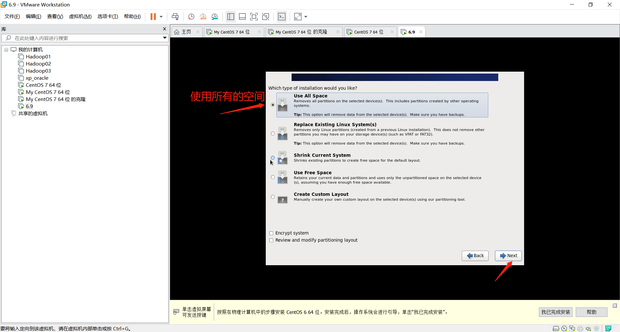Viewport: 620px width, 332px height.
Task: Click the sound card status bar icon
Action: (x=588, y=328)
